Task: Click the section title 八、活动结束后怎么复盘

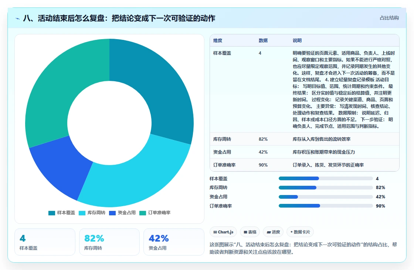Action: point(119,18)
